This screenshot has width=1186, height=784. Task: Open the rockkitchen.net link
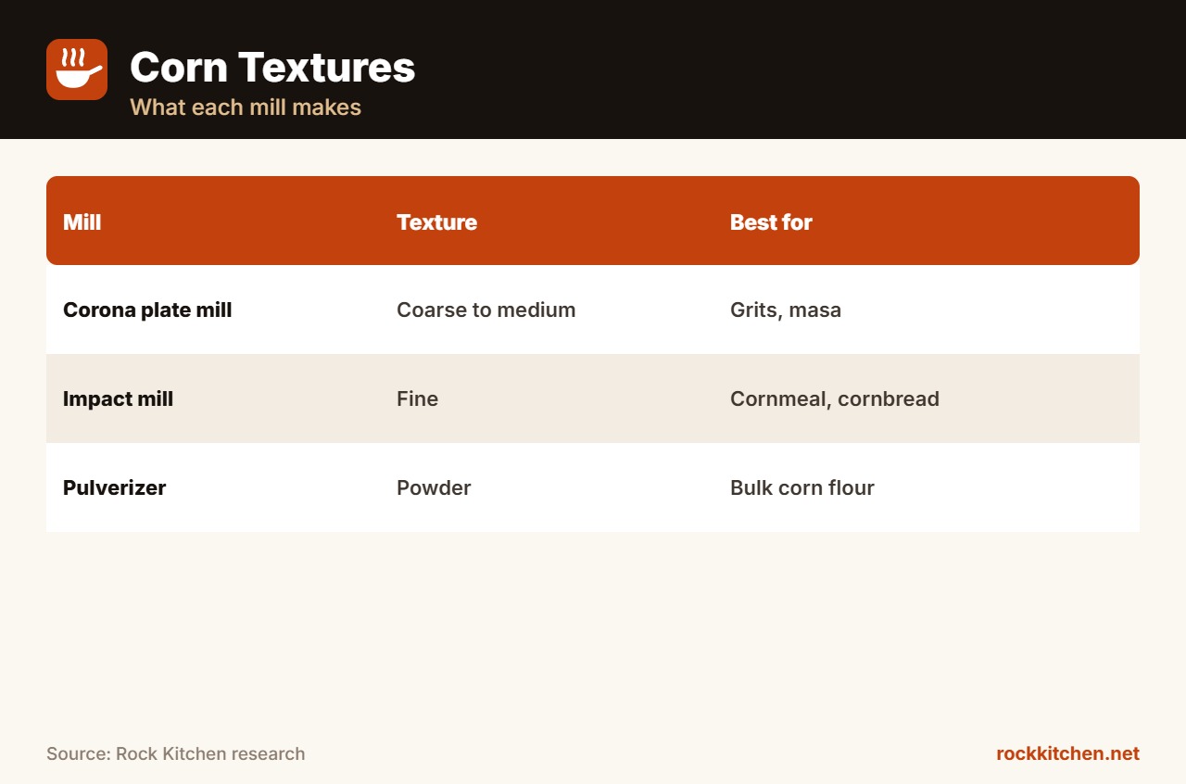[x=1067, y=754]
